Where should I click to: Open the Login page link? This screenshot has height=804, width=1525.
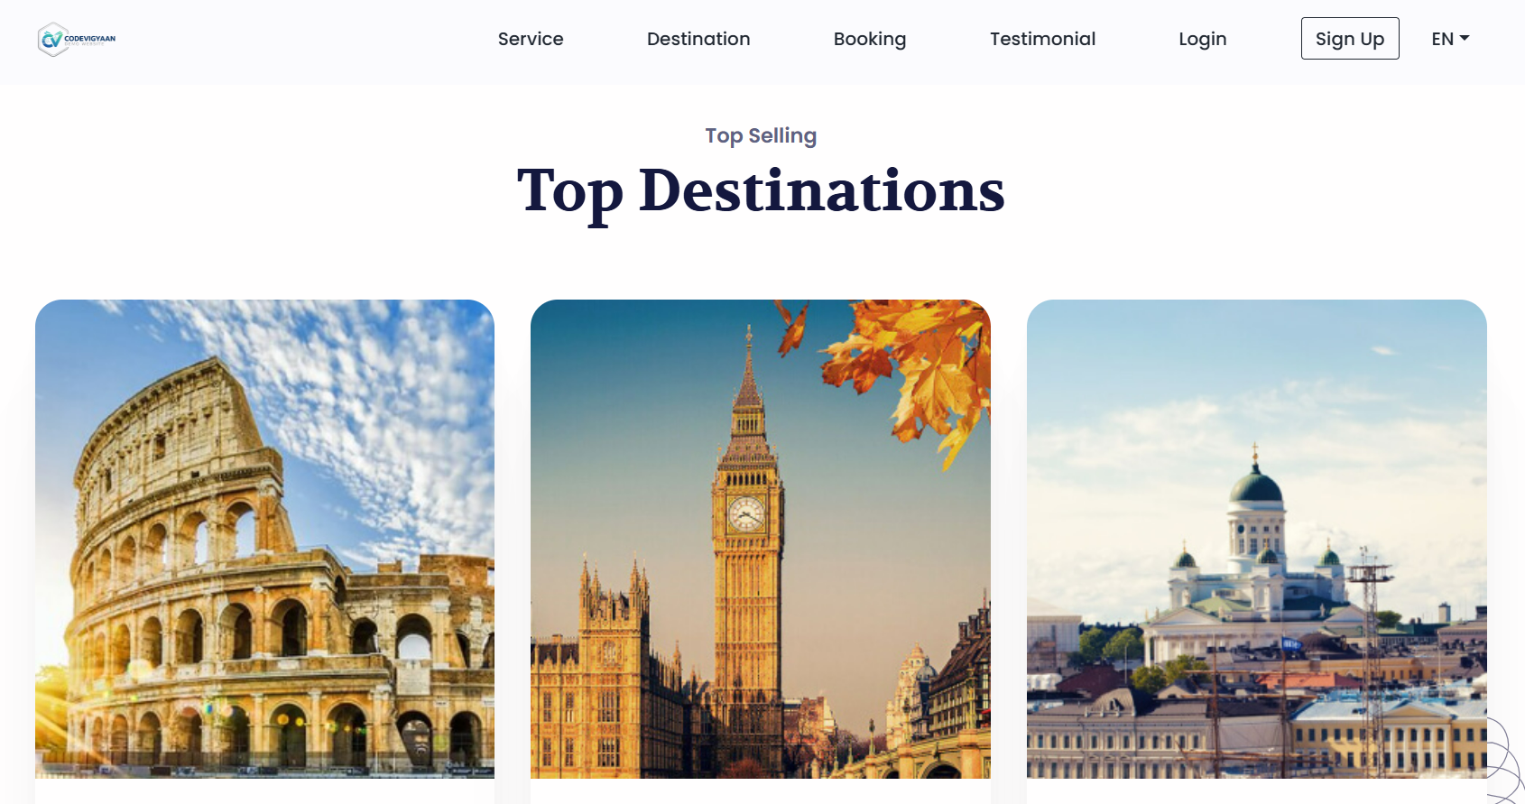[1203, 39]
